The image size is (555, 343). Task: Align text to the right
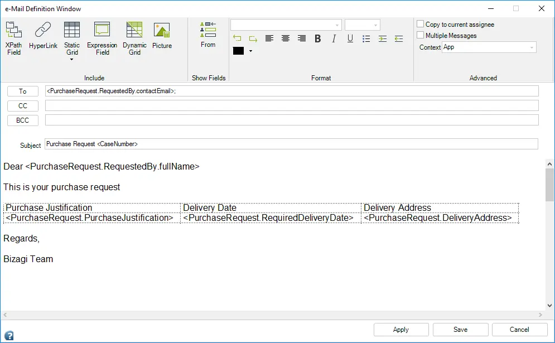(302, 38)
